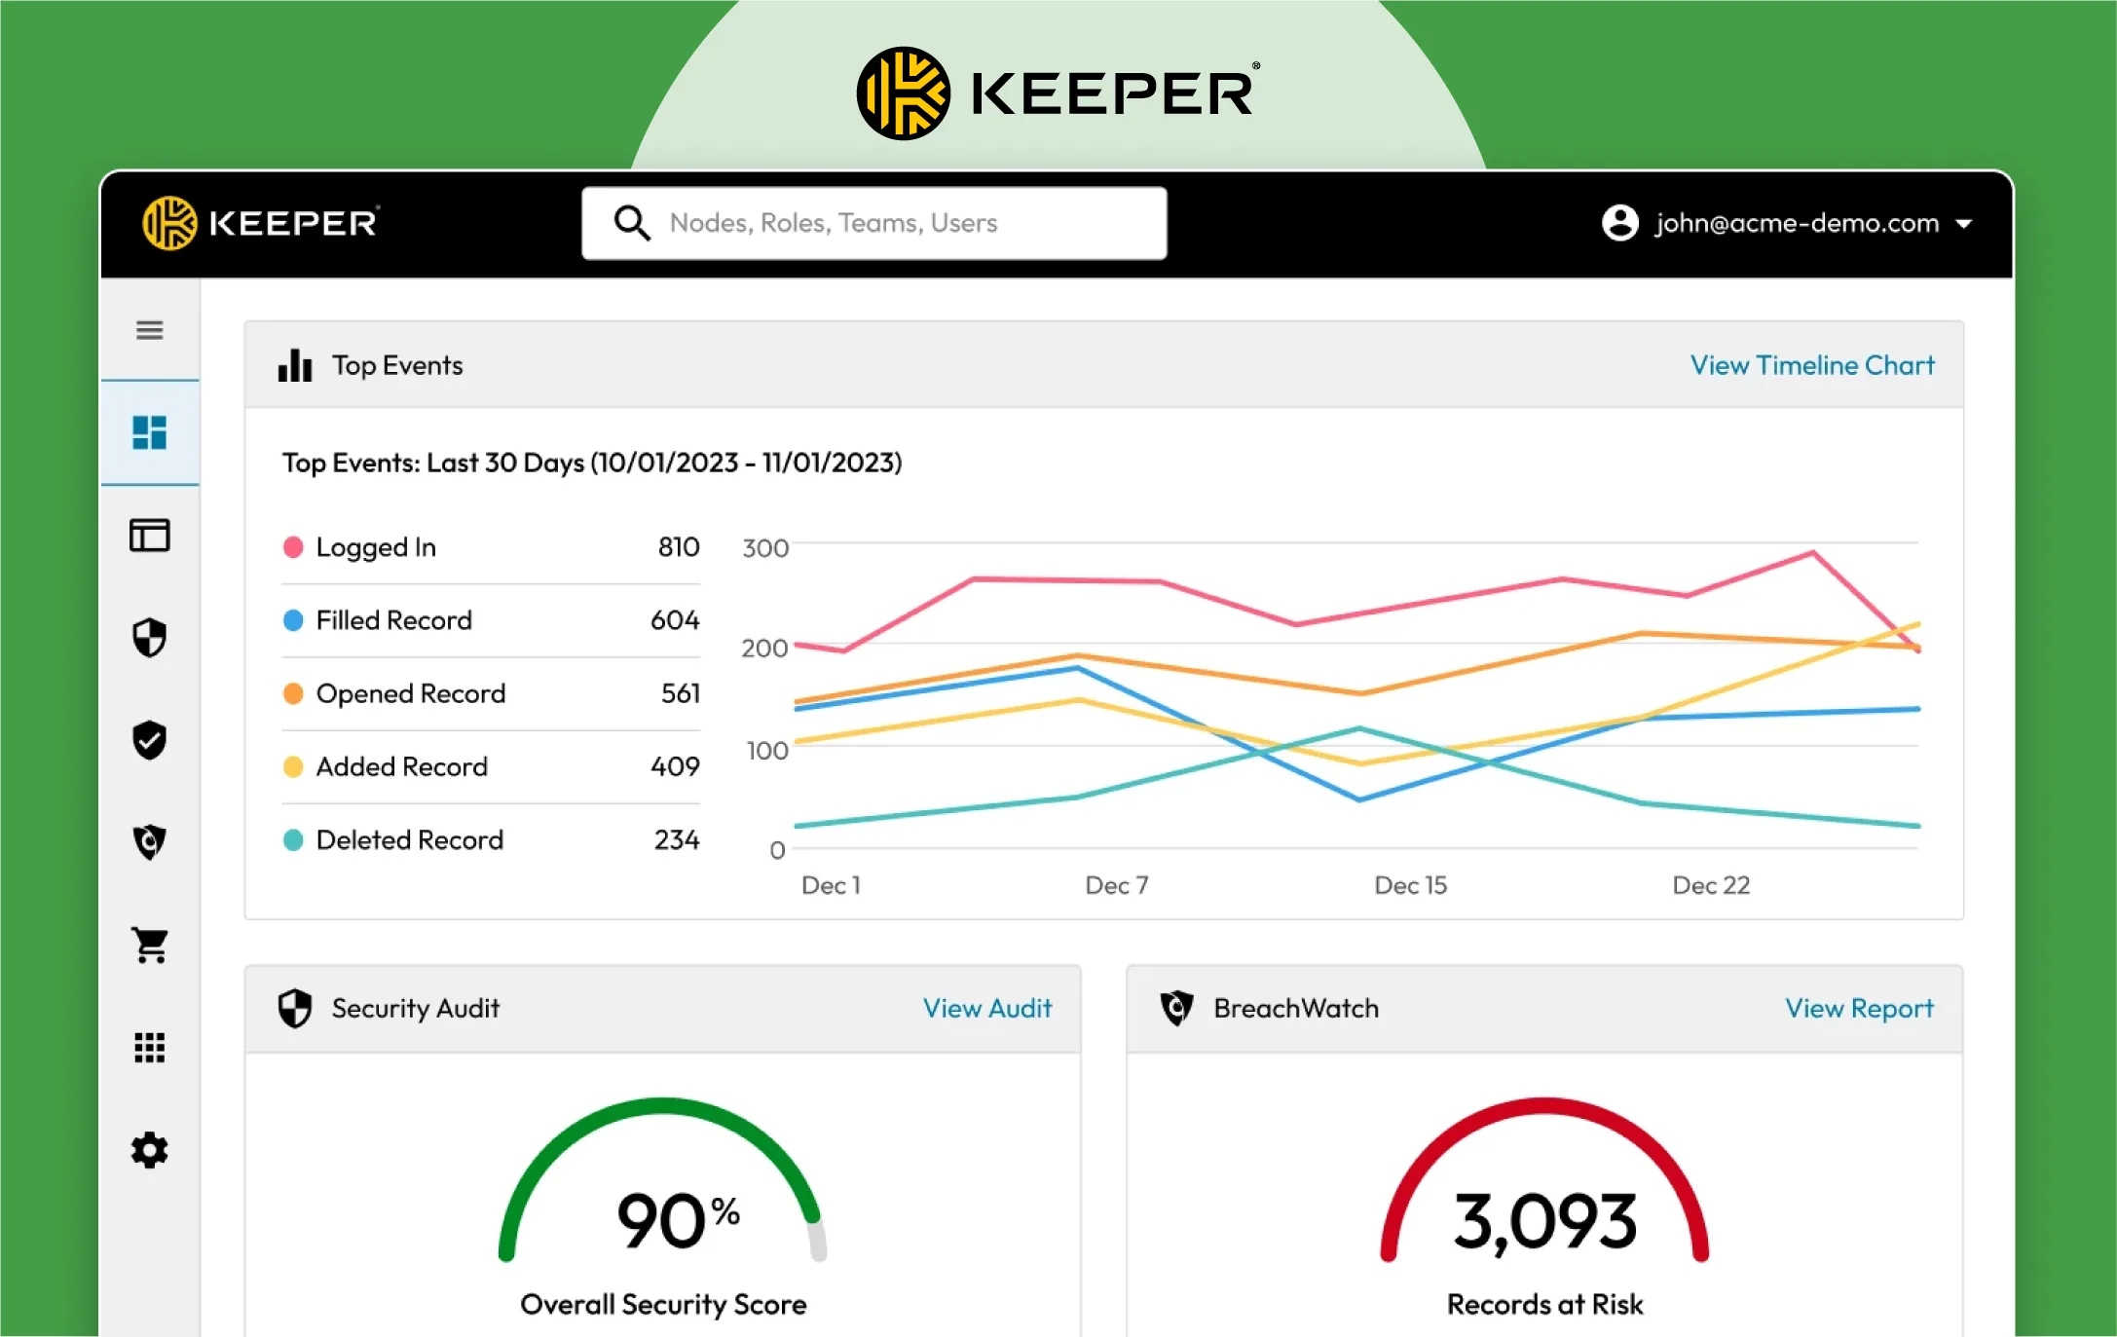The width and height of the screenshot is (2117, 1337).
Task: Click the BreachWatch panel title
Action: tap(1296, 1008)
